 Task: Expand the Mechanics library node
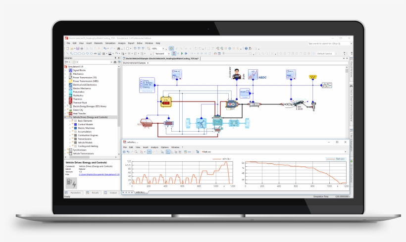[65, 74]
